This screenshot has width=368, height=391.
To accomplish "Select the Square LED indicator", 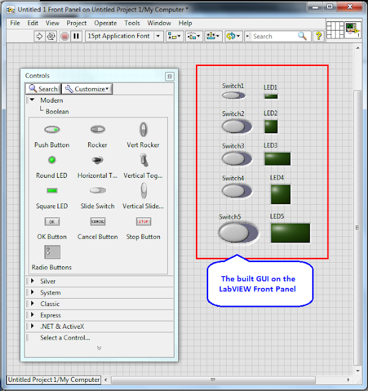I will (52, 191).
